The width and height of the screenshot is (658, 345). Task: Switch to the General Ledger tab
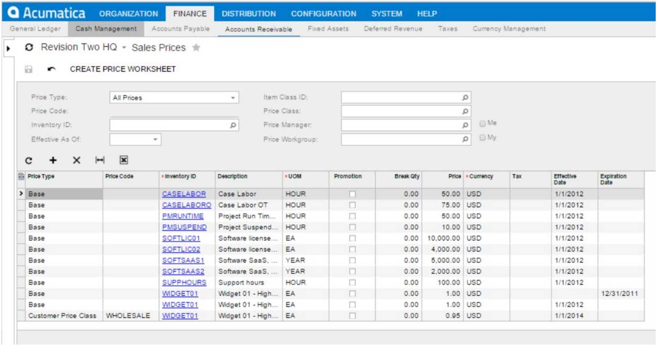coord(35,29)
